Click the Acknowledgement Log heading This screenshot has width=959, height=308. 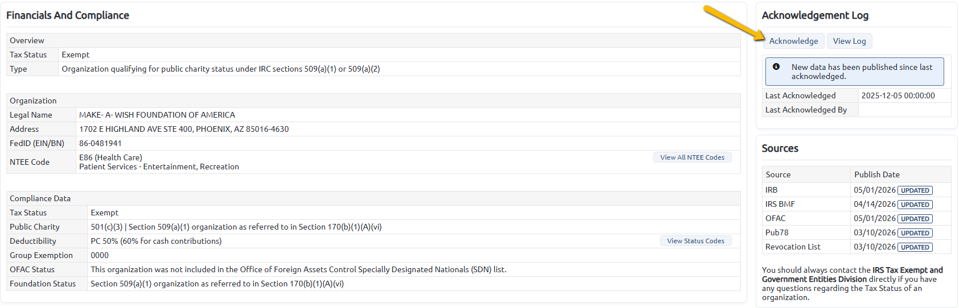pos(815,15)
